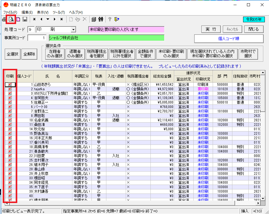The height and width of the screenshot is (214, 269).
Task: Expand the 処理コード 印刷 dropdown arrow
Action: [73, 30]
